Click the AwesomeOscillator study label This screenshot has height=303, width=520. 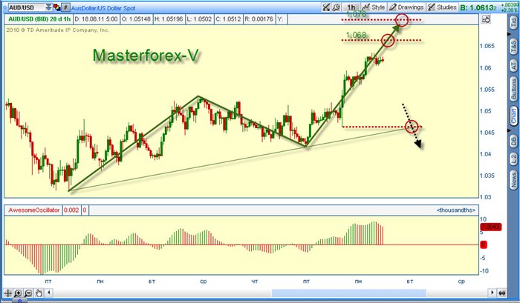(34, 210)
